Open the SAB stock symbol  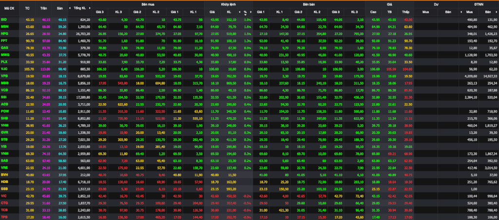click(x=4, y=160)
